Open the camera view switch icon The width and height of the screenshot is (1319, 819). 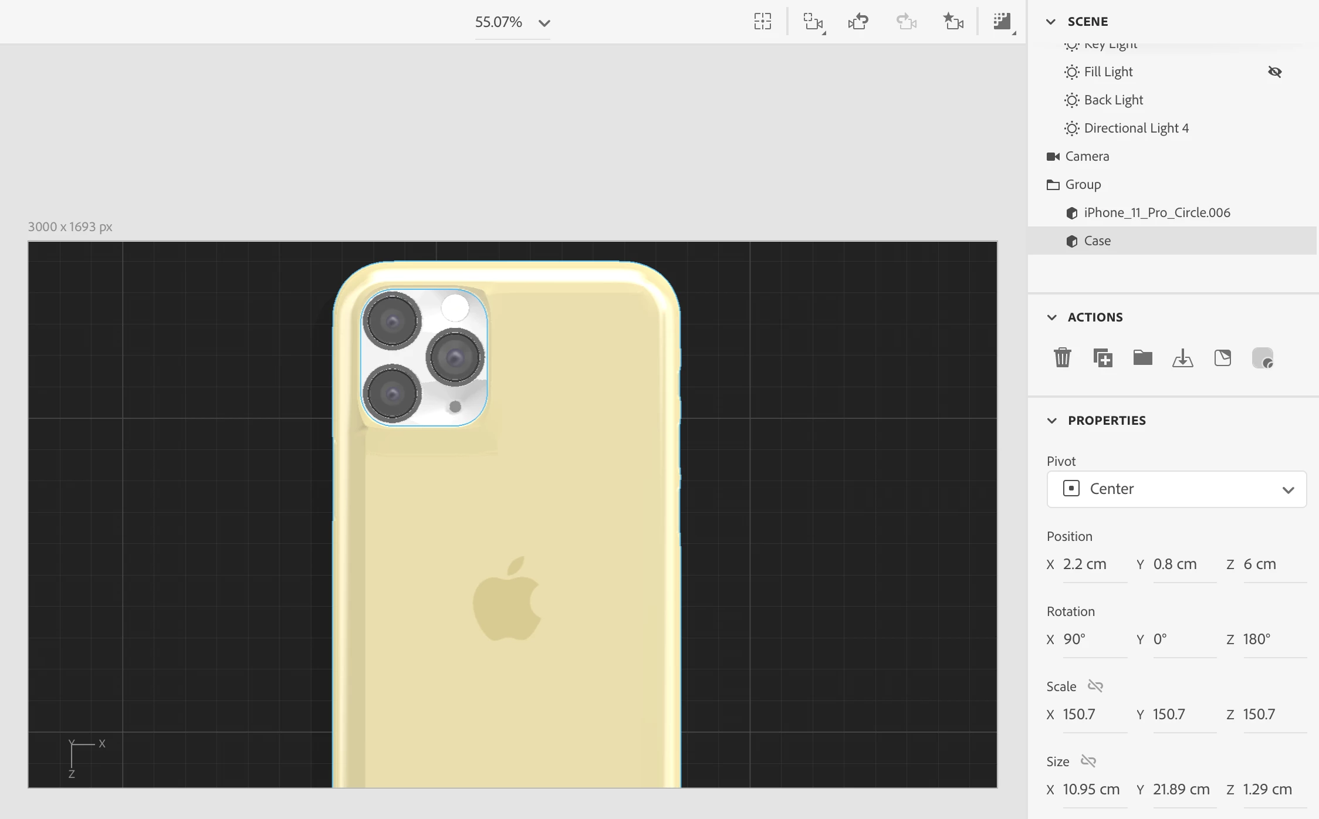tap(813, 22)
